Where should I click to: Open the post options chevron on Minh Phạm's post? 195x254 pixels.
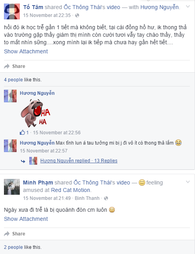coord(188,182)
